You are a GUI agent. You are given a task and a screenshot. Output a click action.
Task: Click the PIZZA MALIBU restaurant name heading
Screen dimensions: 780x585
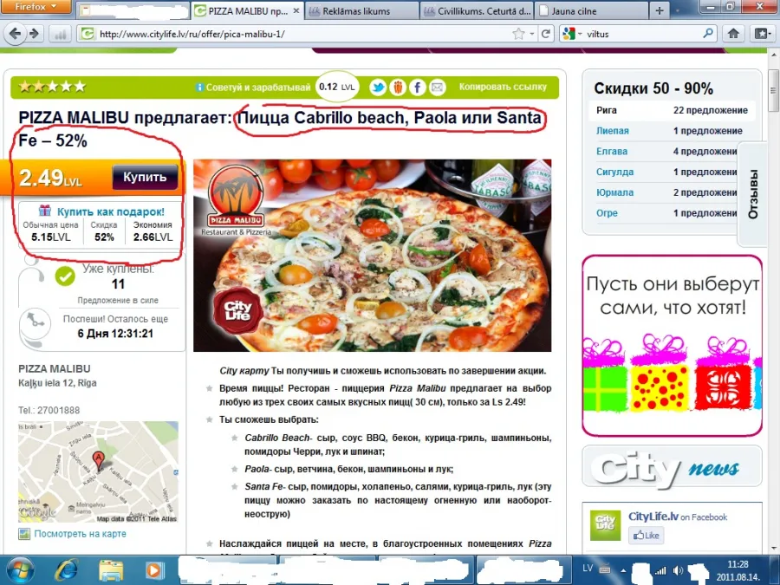(55, 368)
